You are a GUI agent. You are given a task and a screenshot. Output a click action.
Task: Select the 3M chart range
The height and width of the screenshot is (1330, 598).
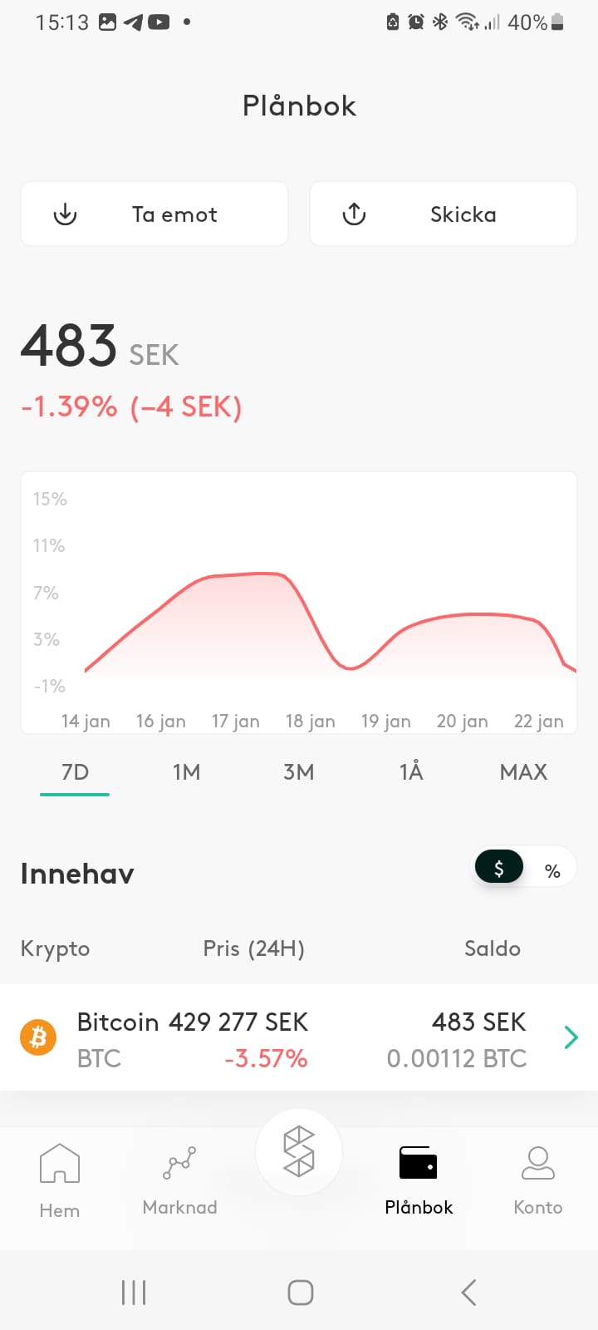click(x=299, y=772)
